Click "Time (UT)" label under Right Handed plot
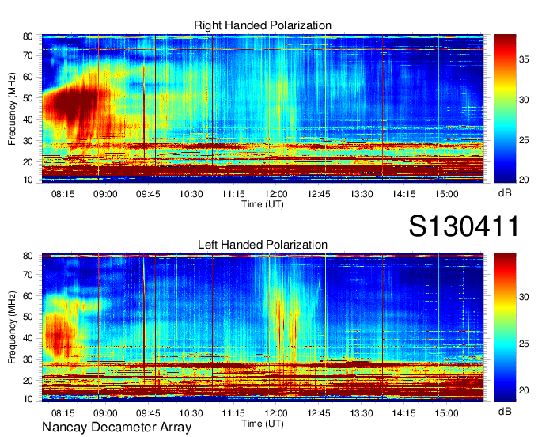This screenshot has width=538, height=437. click(x=263, y=204)
